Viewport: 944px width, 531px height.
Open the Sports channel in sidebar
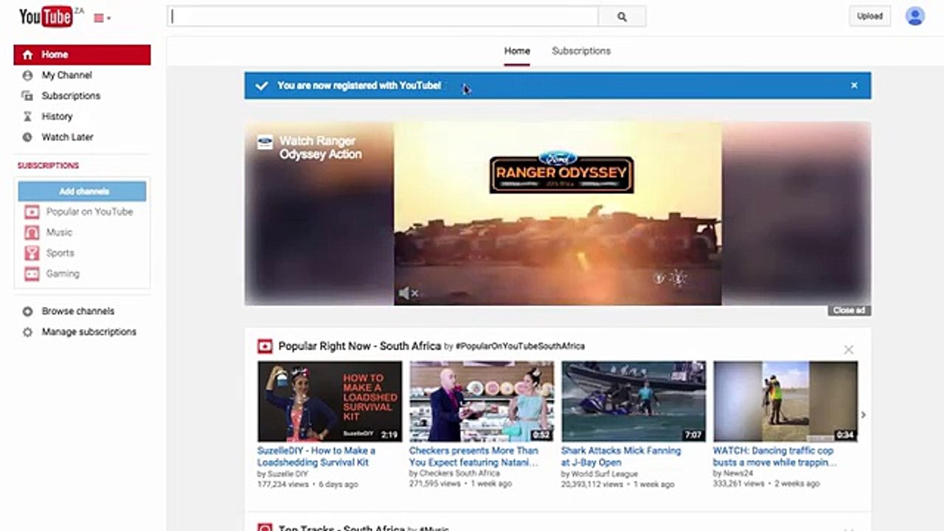tap(60, 253)
